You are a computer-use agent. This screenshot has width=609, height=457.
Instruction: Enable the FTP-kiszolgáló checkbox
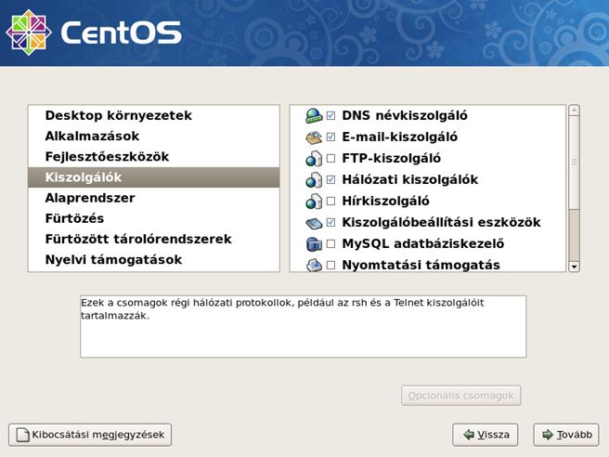pos(330,159)
